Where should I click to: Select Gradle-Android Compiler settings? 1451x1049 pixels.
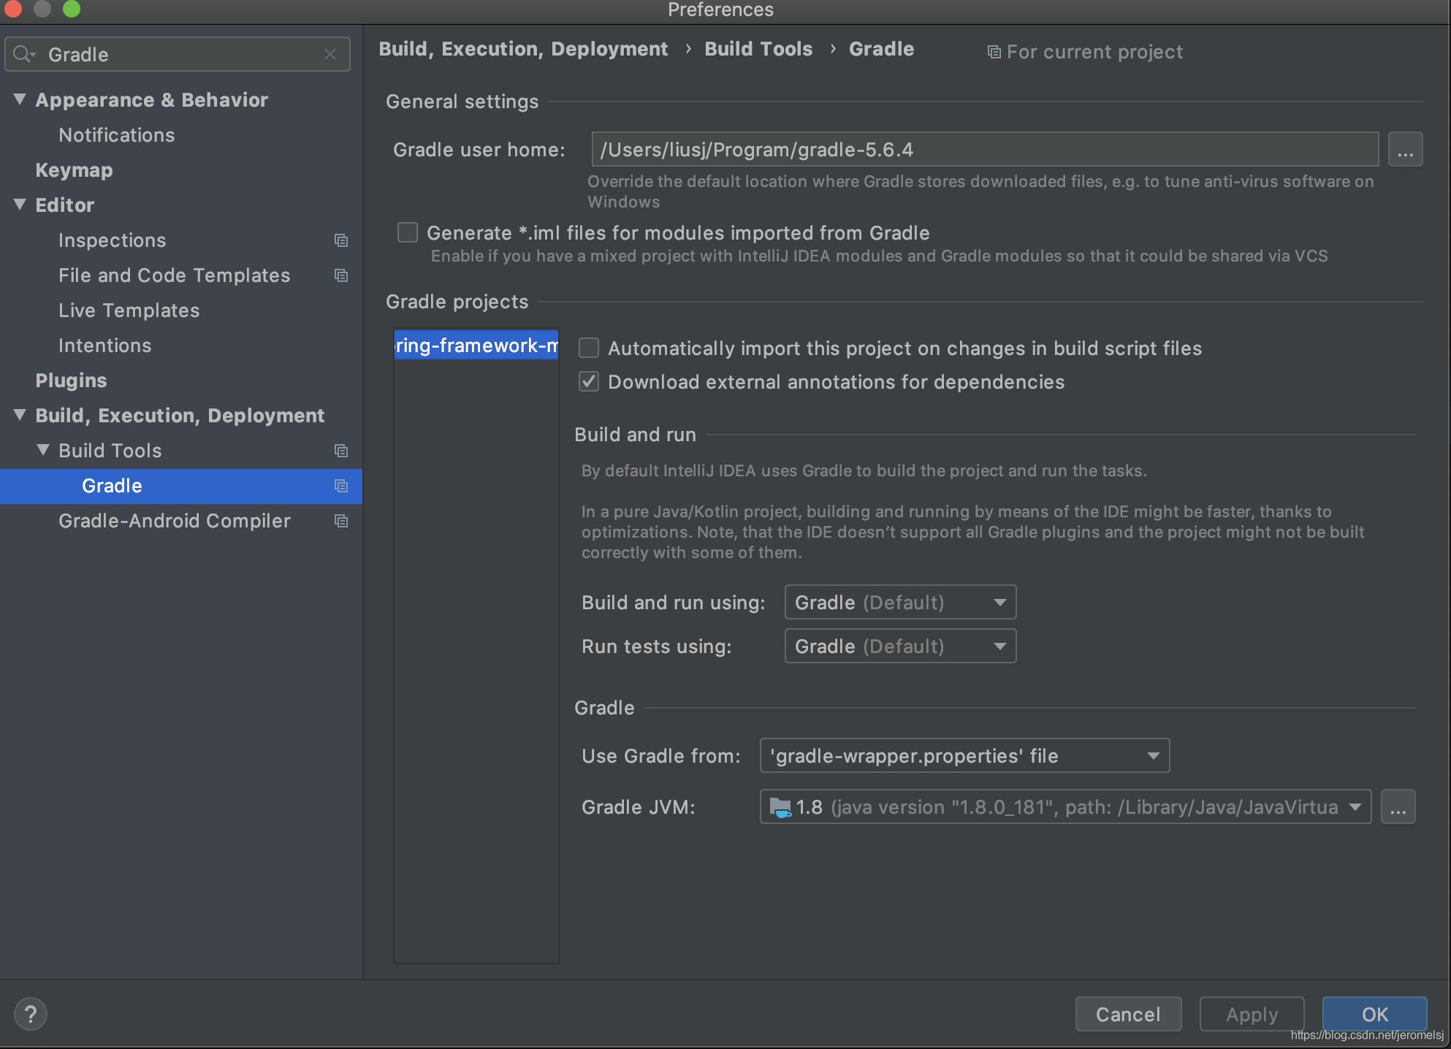tap(175, 521)
